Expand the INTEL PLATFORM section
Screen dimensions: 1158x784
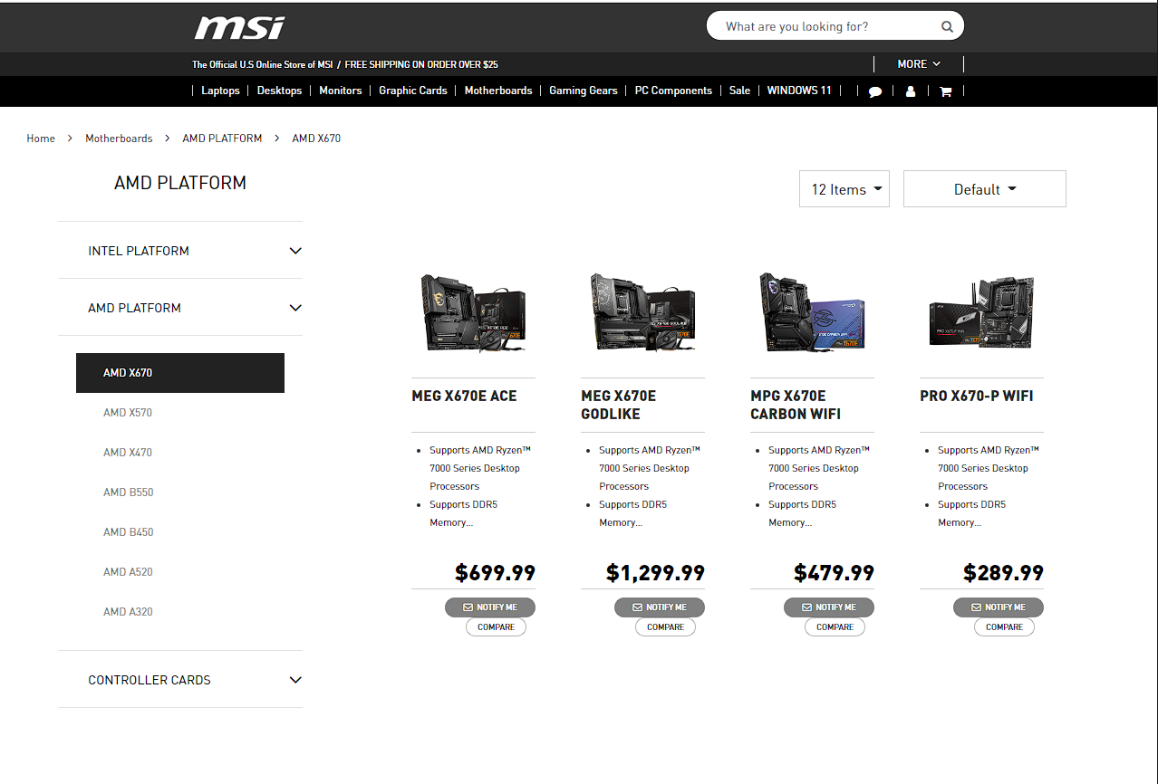pyautogui.click(x=180, y=251)
